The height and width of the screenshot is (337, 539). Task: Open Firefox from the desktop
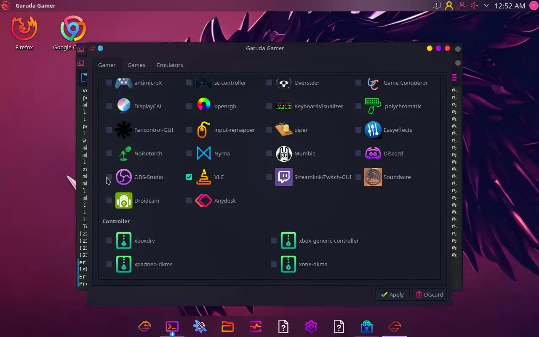pos(24,34)
